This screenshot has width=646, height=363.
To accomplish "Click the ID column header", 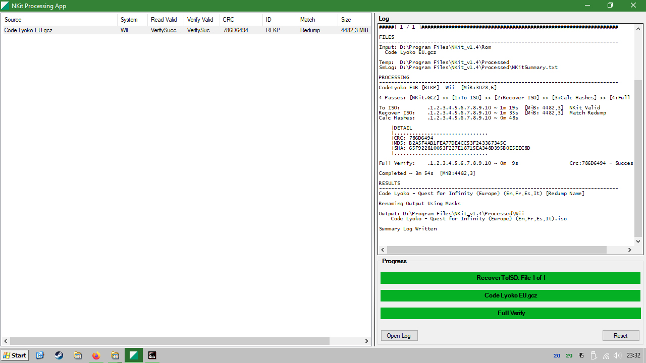I will tap(280, 20).
